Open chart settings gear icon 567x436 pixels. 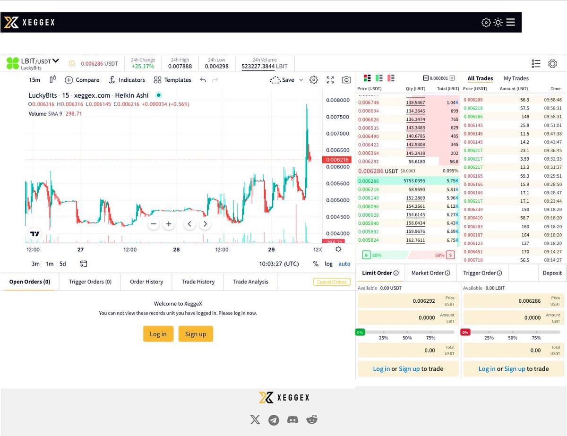(x=314, y=80)
